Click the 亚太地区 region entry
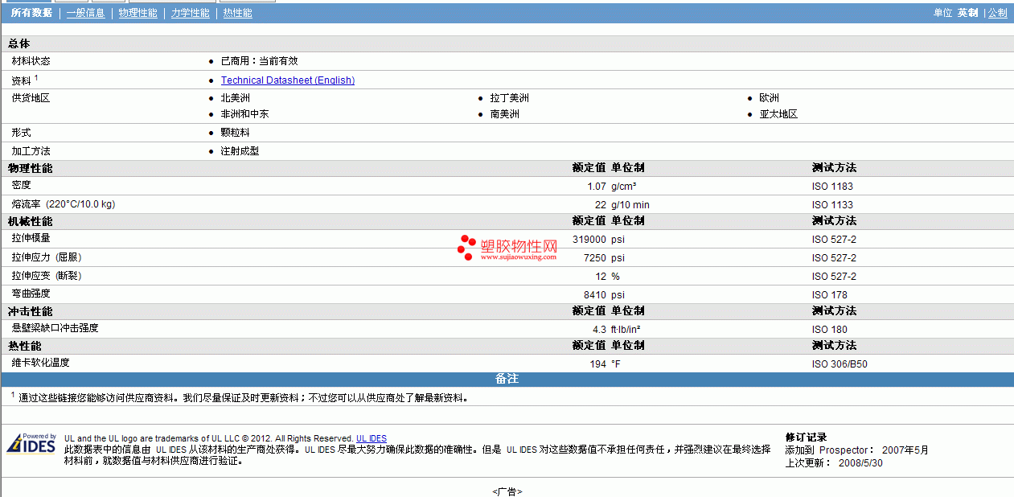This screenshot has height=497, width=1014. (x=779, y=114)
